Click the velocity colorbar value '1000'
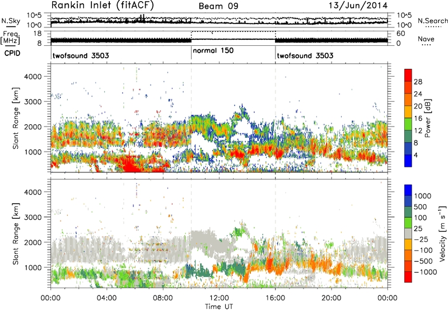The width and height of the screenshot is (448, 310). pos(423,196)
